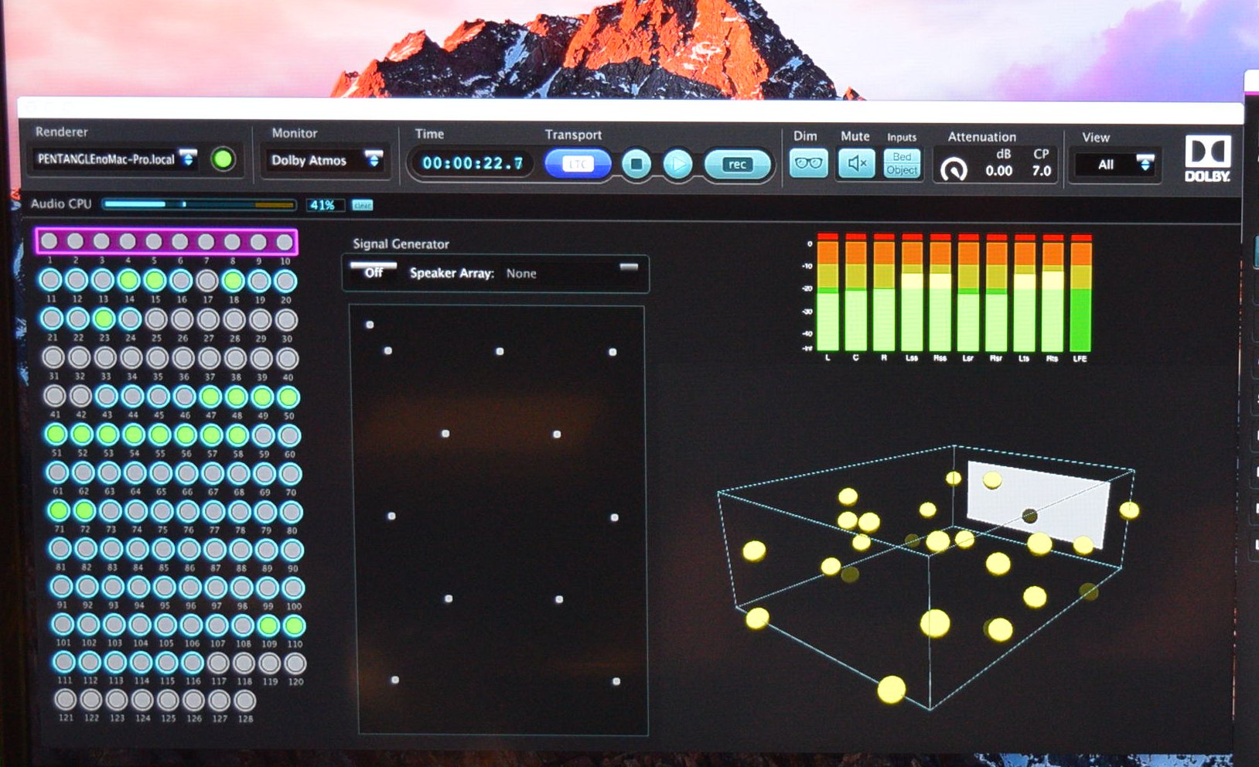Click the CP value 7.0
The width and height of the screenshot is (1259, 767).
(1041, 171)
